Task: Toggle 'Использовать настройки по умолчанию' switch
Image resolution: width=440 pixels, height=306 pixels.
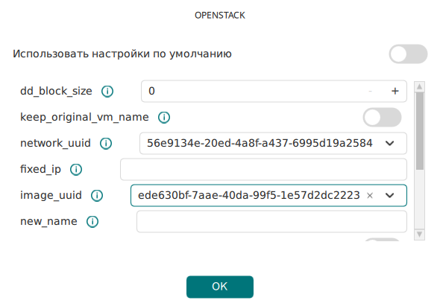Action: tap(408, 54)
